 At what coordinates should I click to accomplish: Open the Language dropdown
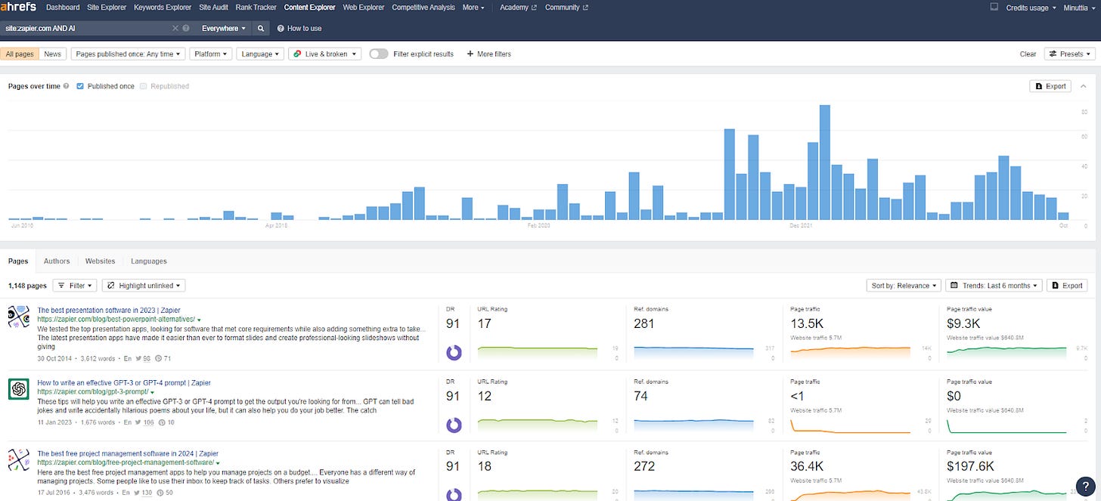[260, 54]
